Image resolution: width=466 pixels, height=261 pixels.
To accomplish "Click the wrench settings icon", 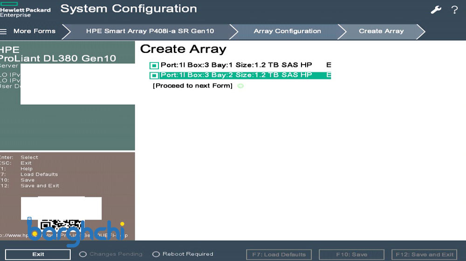I will (436, 10).
